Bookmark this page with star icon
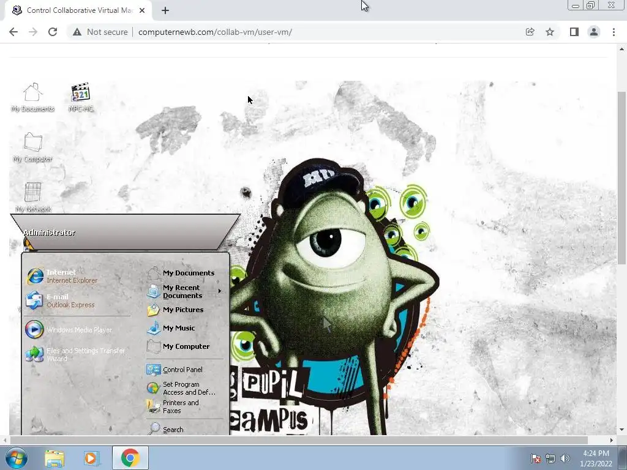Screen dimensions: 627x470 [550, 32]
